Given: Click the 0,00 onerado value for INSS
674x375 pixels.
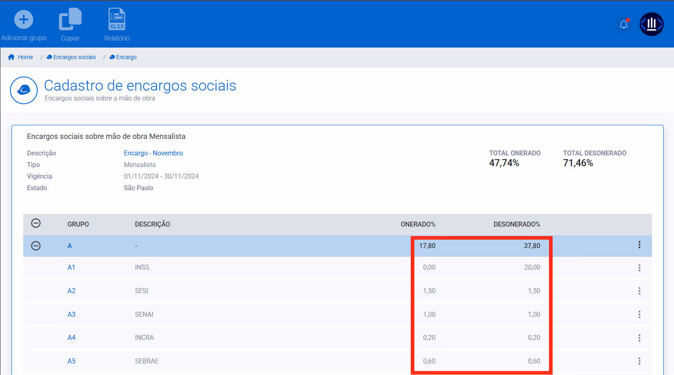Looking at the screenshot, I should click(429, 267).
